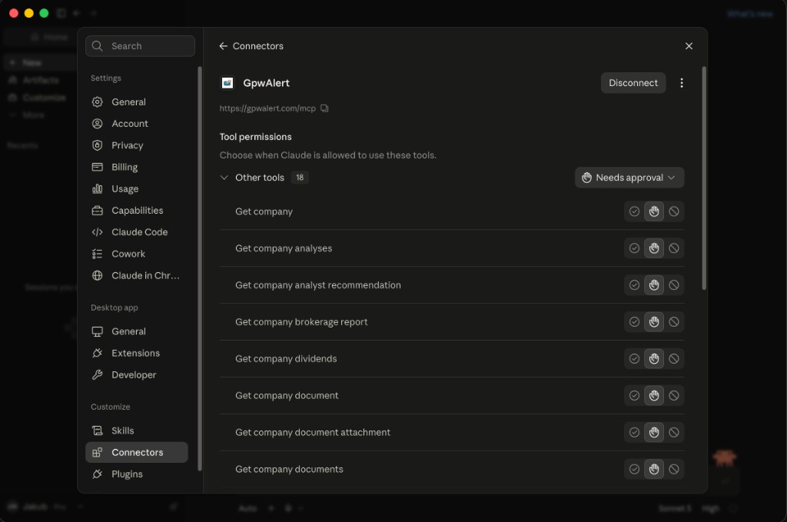Open Billing settings
The height and width of the screenshot is (522, 787).
tap(137, 167)
